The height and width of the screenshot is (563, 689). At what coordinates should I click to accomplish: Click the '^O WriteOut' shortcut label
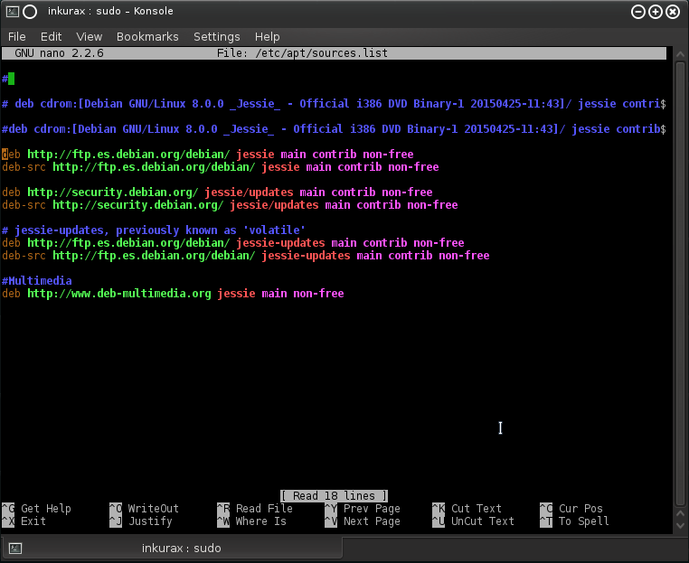145,509
